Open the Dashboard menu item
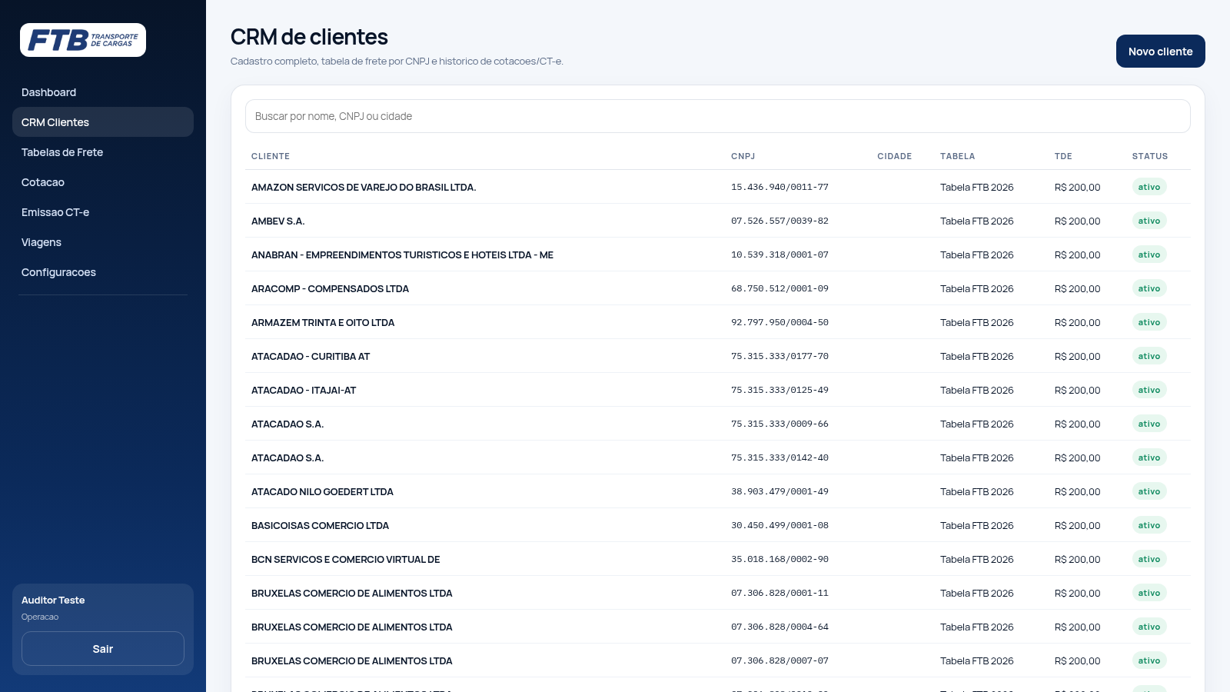The image size is (1230, 692). click(103, 92)
